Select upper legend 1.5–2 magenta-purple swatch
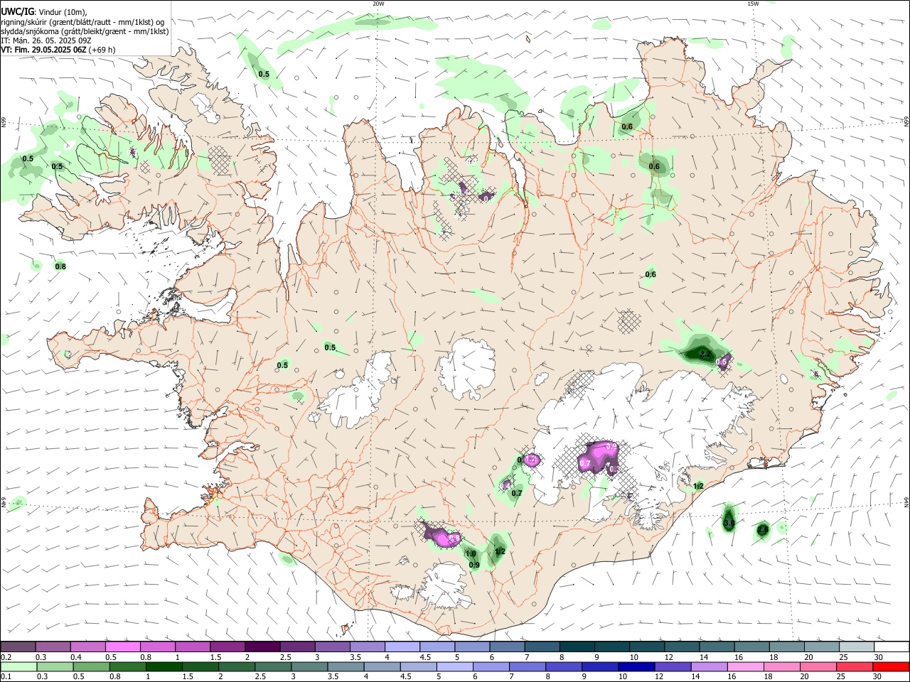The width and height of the screenshot is (910, 682). point(227,646)
